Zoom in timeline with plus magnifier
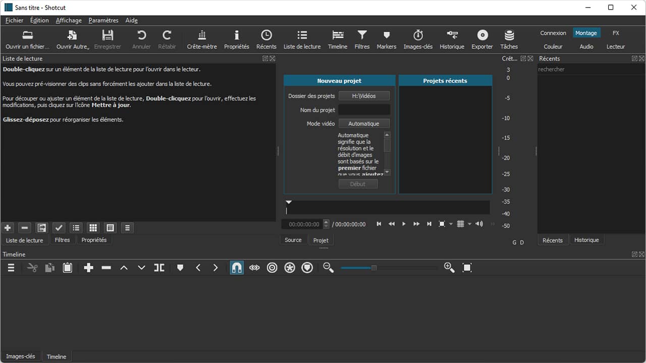This screenshot has height=363, width=646. (449, 268)
